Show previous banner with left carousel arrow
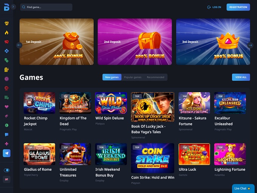The width and height of the screenshot is (257, 193). (x=19, y=45)
